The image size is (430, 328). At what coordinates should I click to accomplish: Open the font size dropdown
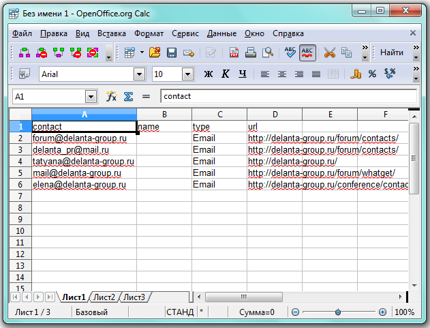point(188,74)
